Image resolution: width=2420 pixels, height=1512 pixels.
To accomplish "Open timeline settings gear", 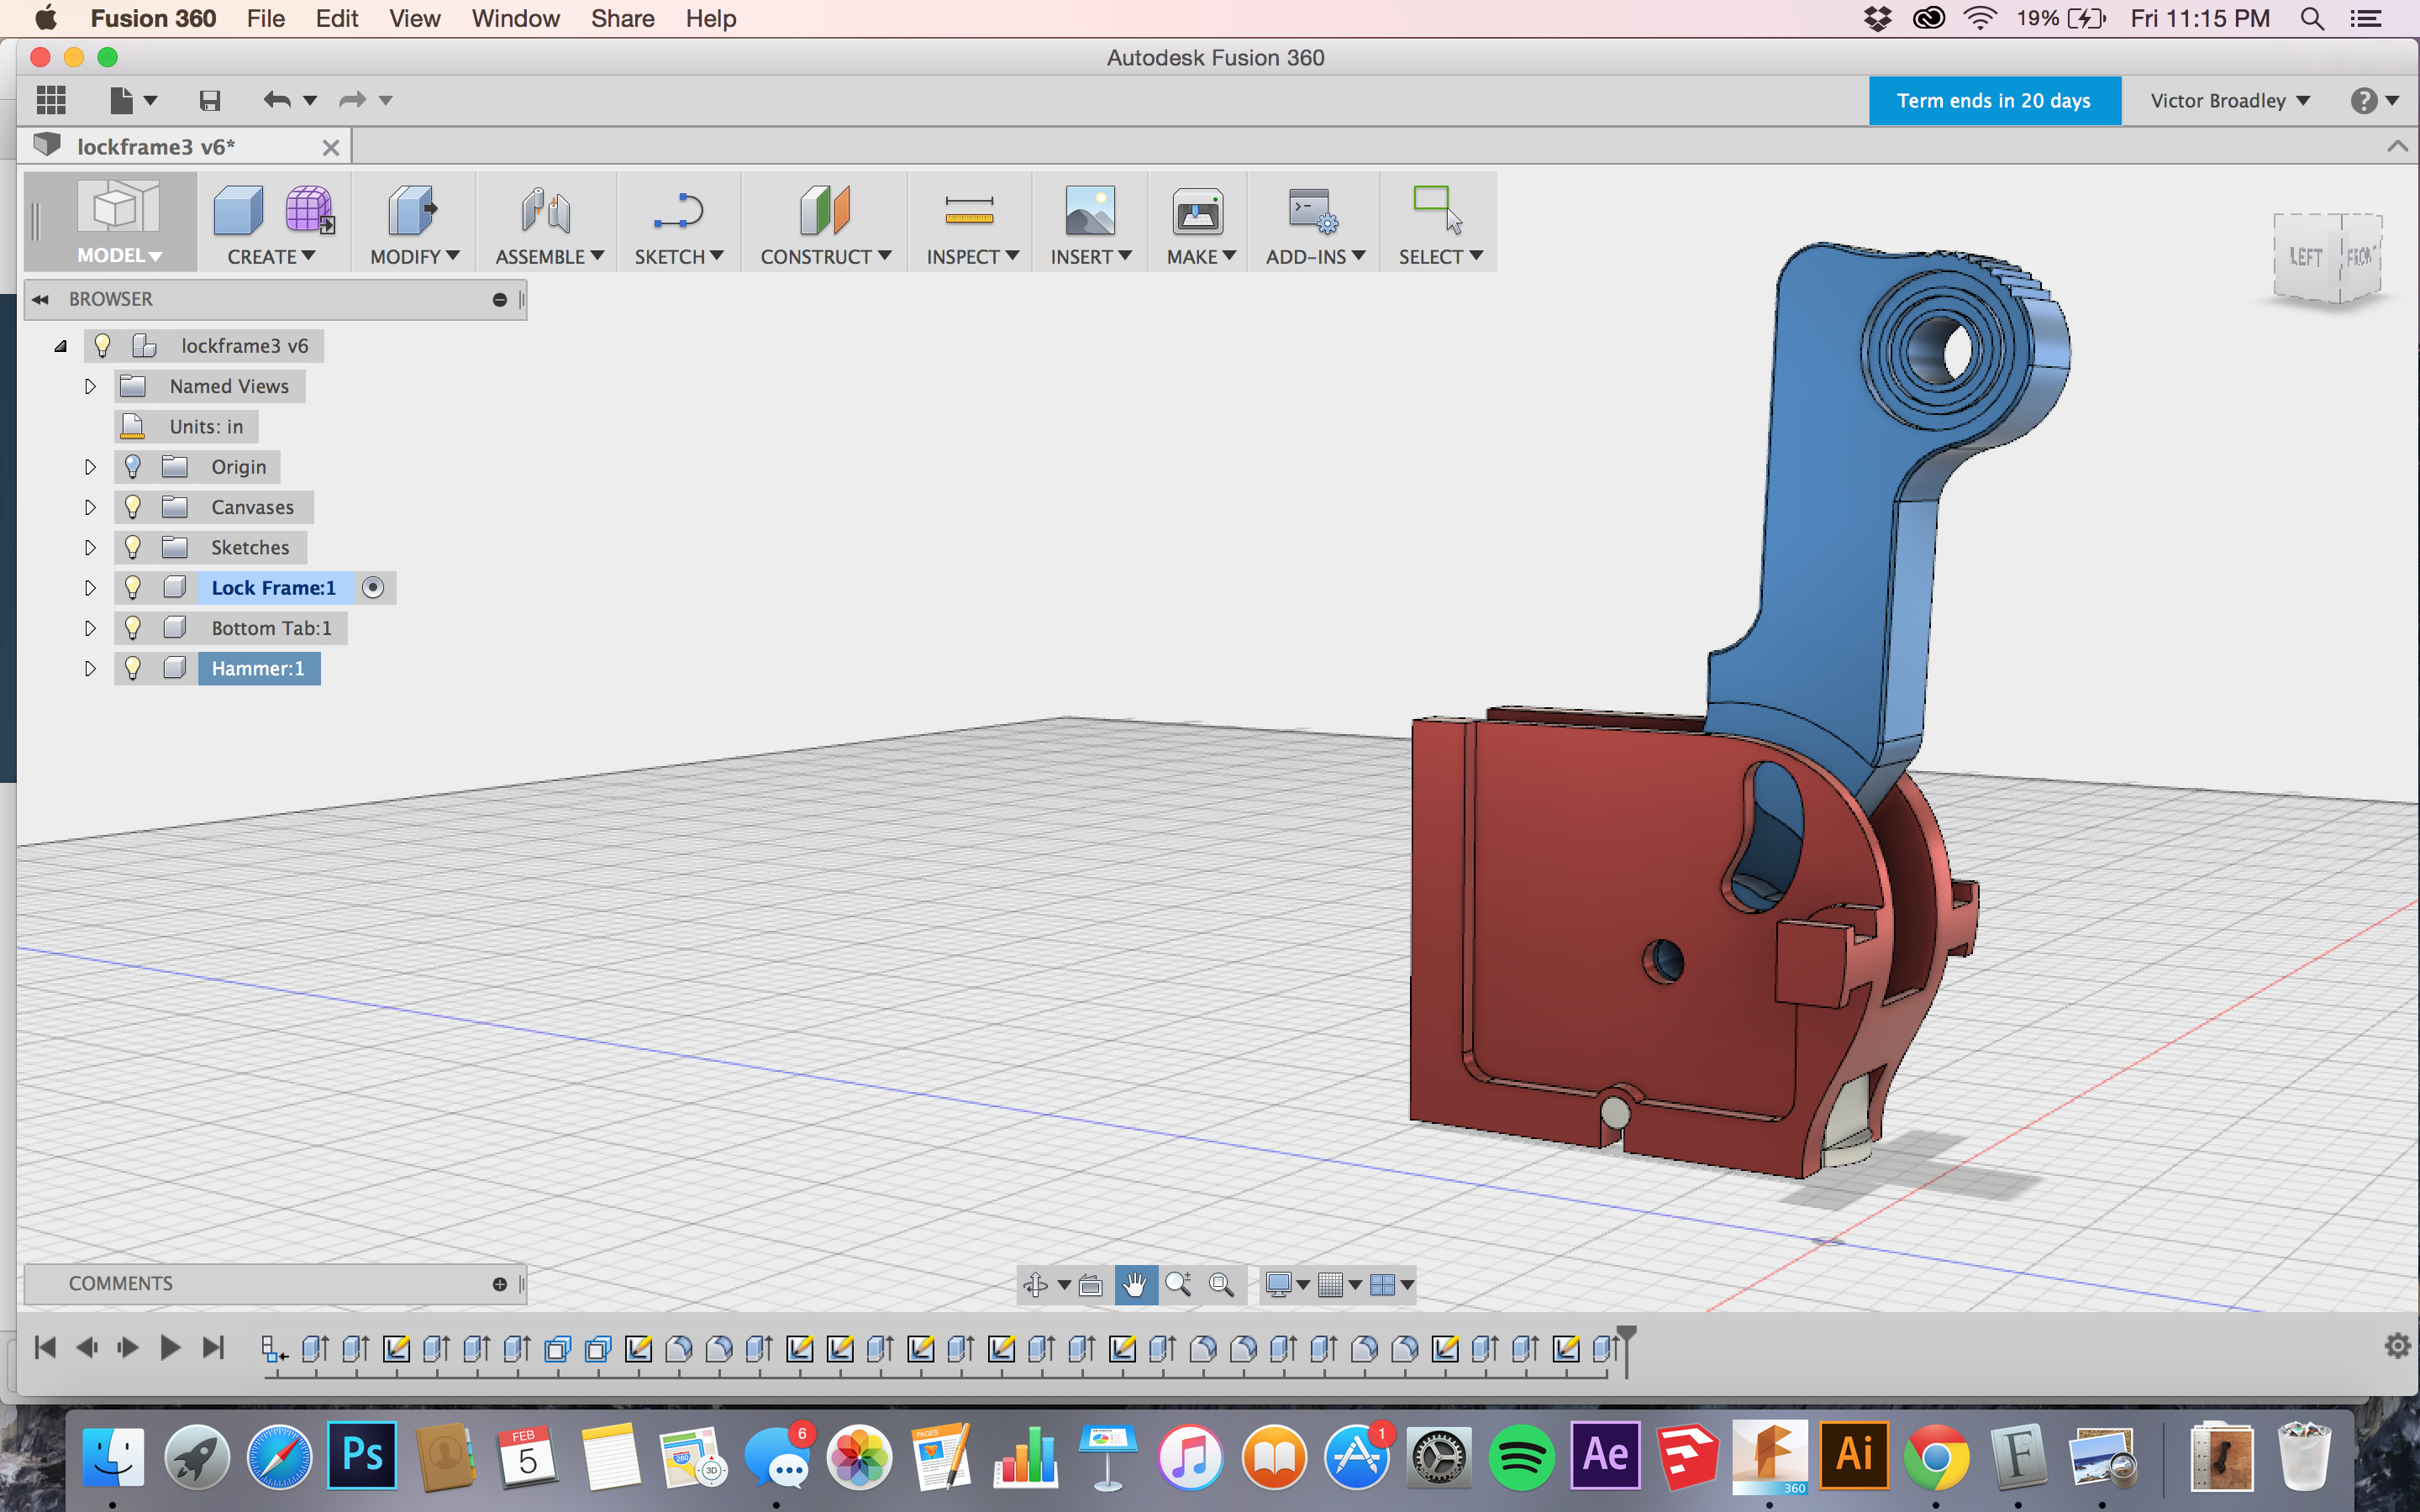I will [2397, 1346].
